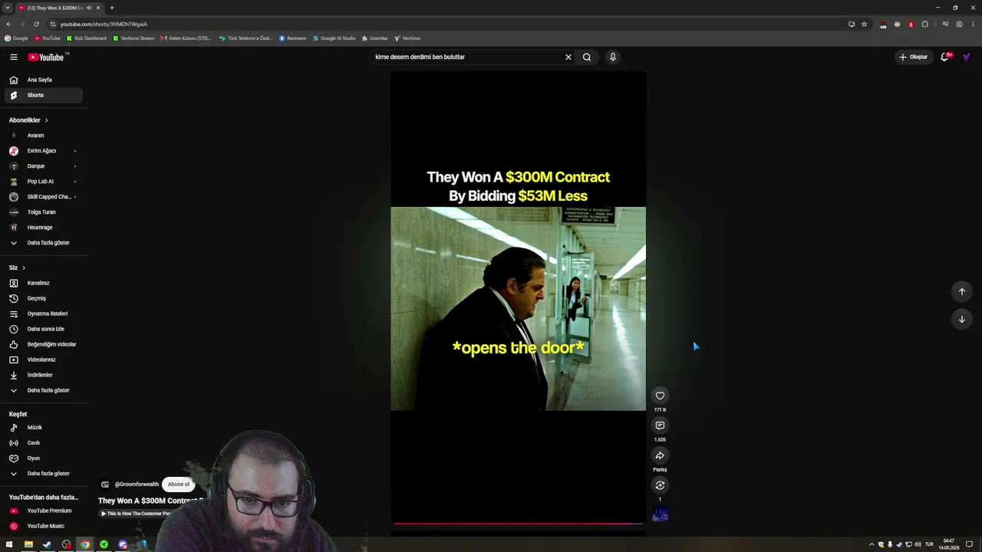The image size is (982, 552).
Task: Open the @Groomforwealth channel
Action: point(137,485)
